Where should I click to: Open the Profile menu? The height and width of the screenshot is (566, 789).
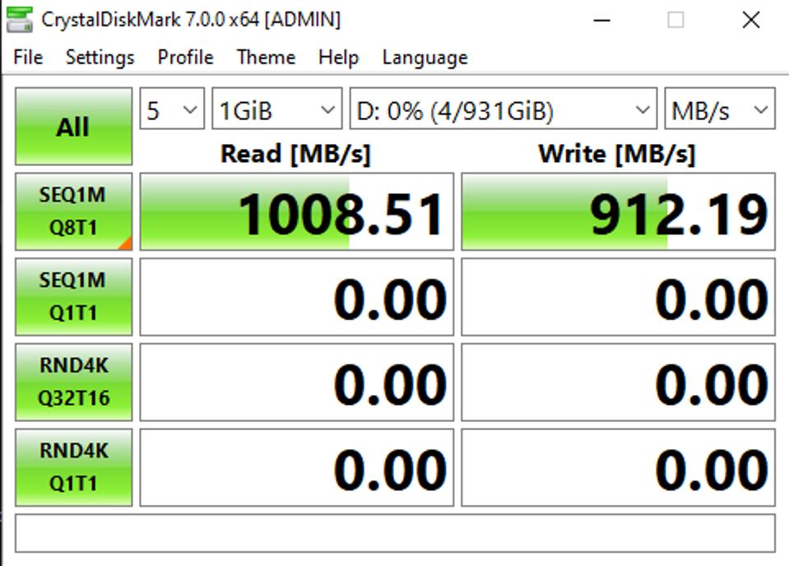pyautogui.click(x=186, y=58)
